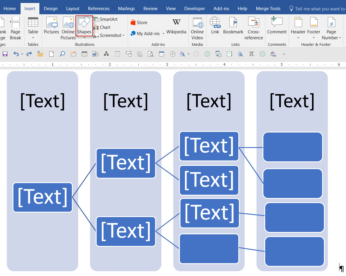The image size is (346, 276).
Task: Click the Redo arrow icon
Action: 29,54
